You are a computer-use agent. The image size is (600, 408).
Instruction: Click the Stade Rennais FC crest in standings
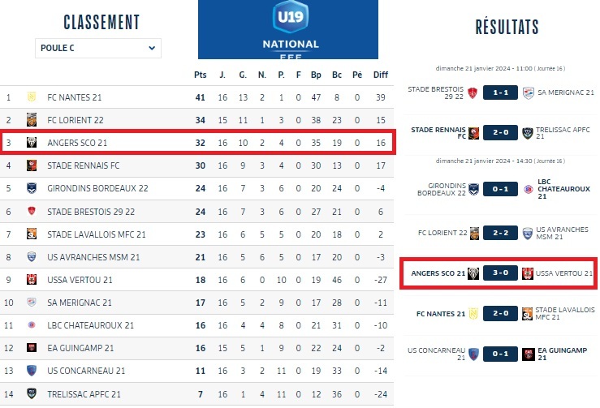click(x=32, y=165)
